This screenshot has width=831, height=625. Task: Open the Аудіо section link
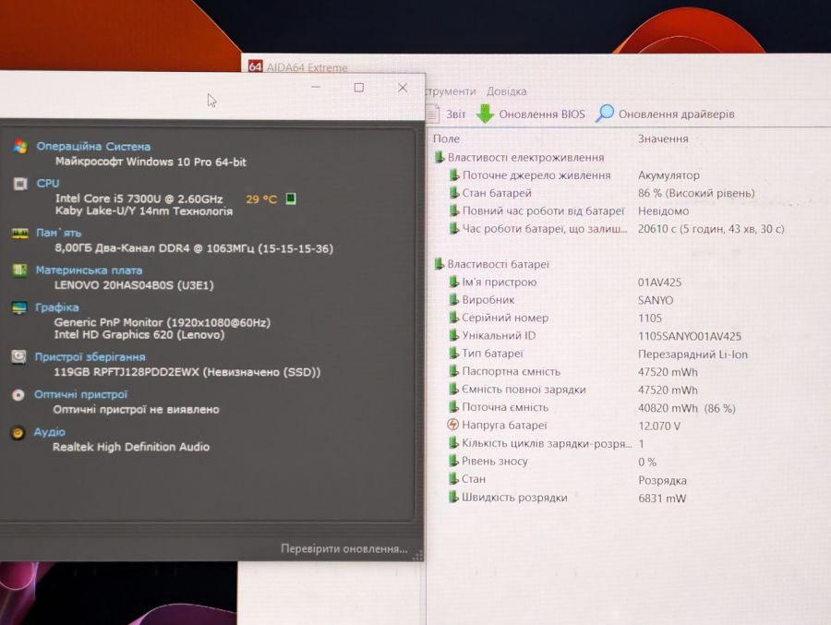49,431
